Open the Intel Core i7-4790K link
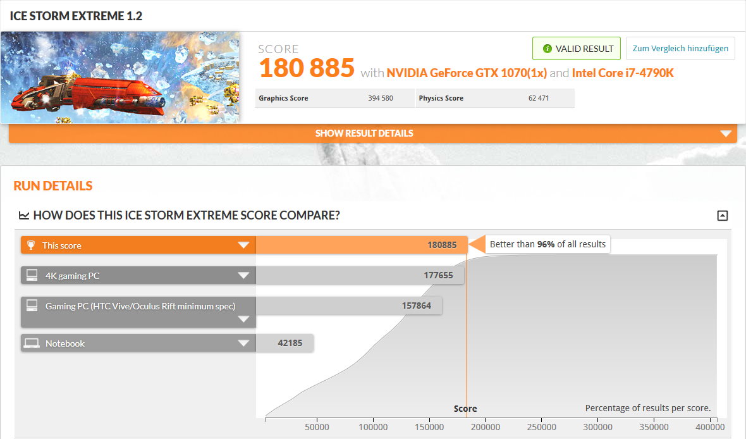The width and height of the screenshot is (746, 439). (x=623, y=73)
